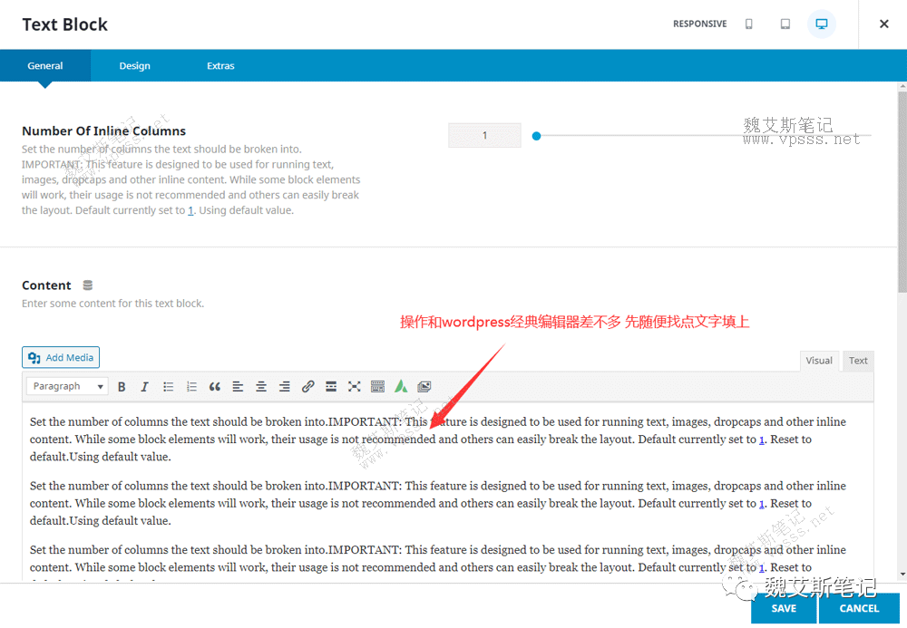This screenshot has width=907, height=628.
Task: Click the 'Number Of Inline Columns' heading
Action: [x=104, y=131]
